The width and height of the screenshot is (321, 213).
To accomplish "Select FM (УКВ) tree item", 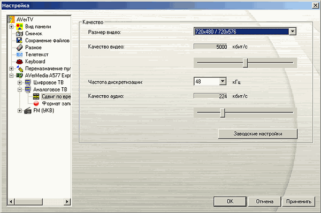I will click(x=44, y=111).
